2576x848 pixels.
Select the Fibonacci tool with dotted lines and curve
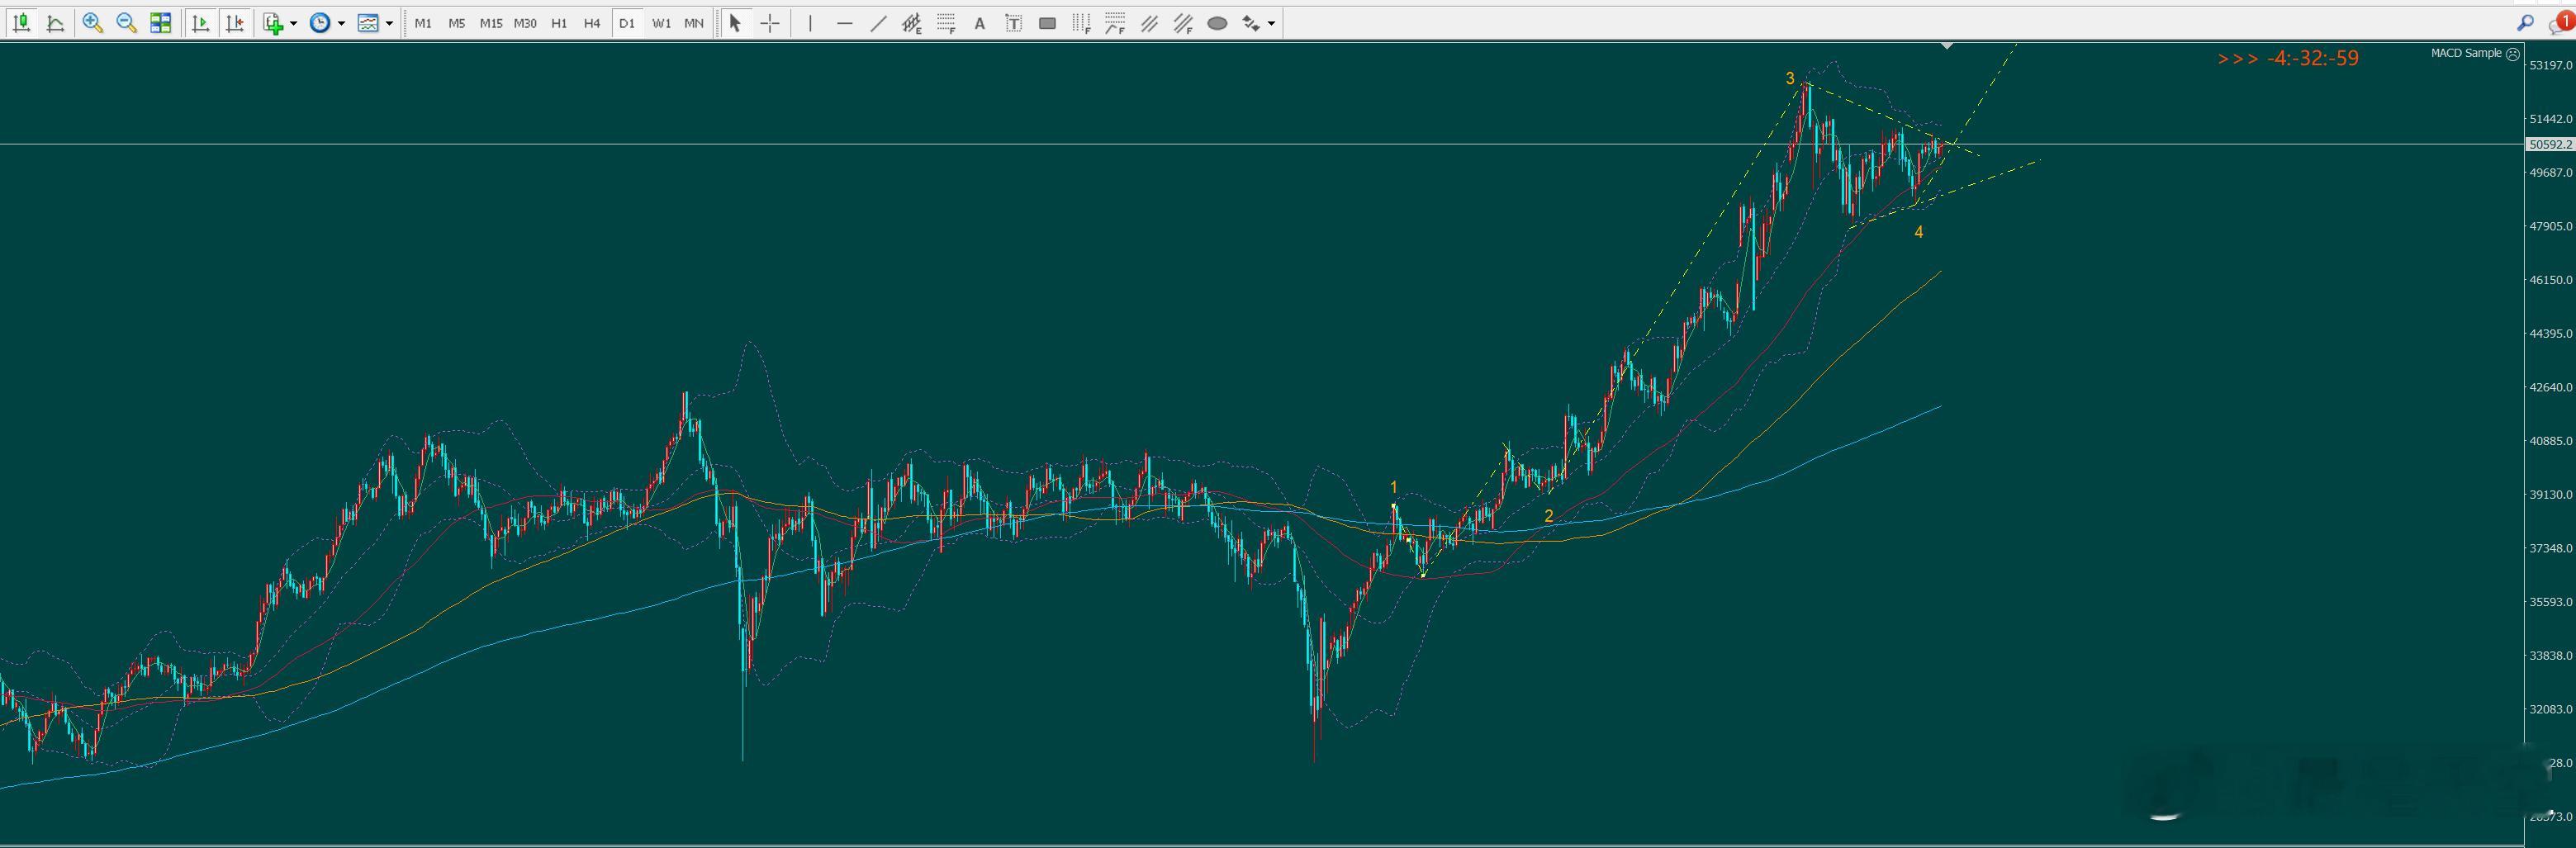1116,23
